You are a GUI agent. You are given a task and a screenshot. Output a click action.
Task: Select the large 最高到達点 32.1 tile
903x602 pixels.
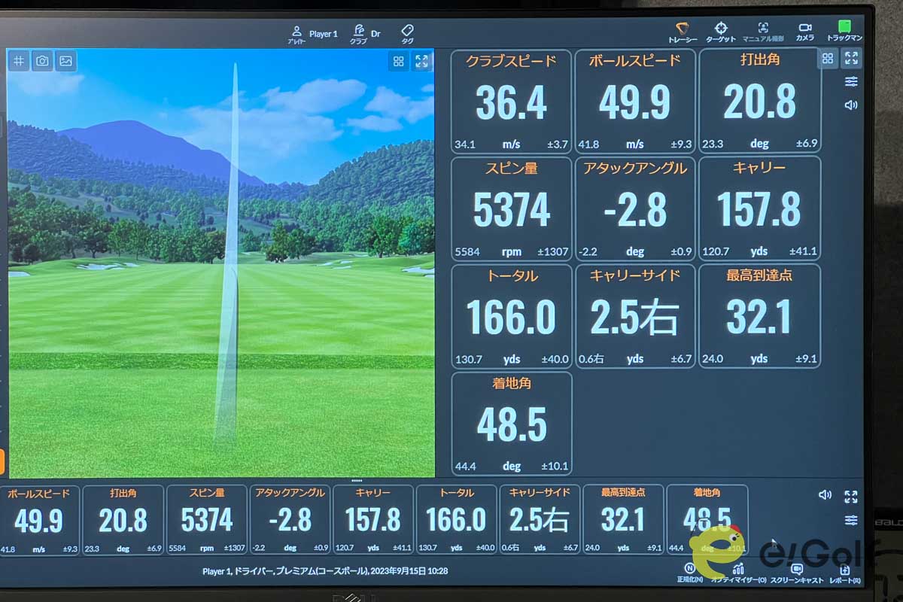[759, 316]
